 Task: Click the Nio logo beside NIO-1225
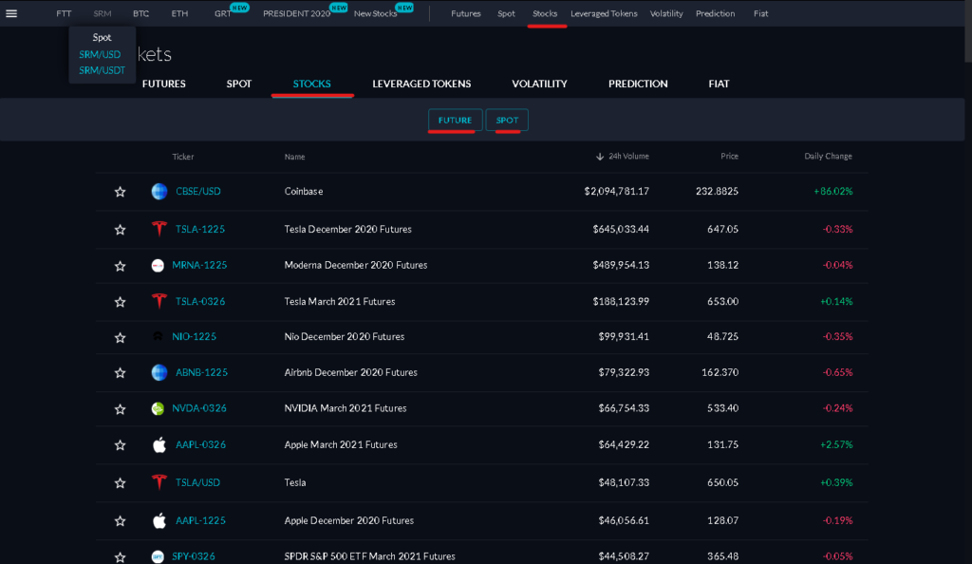point(158,336)
